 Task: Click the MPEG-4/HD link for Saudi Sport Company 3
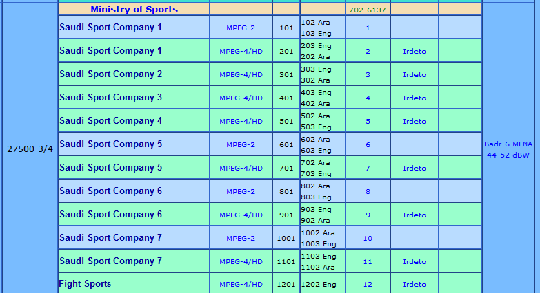tap(241, 98)
